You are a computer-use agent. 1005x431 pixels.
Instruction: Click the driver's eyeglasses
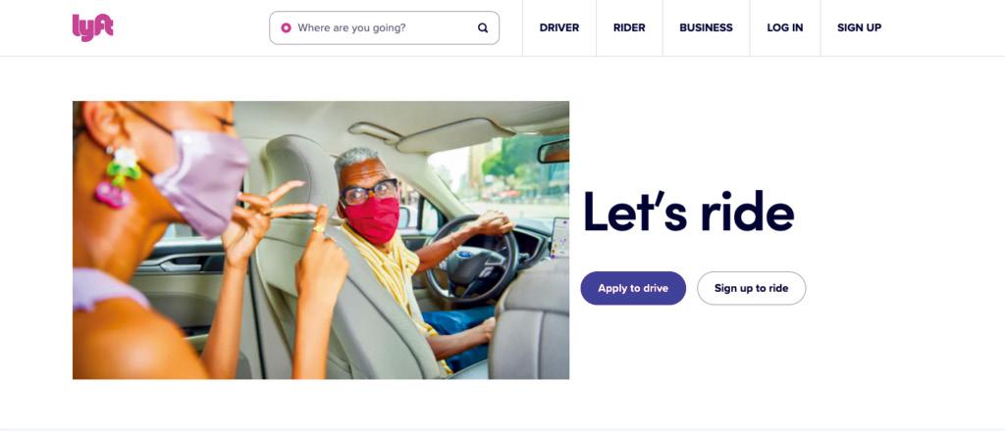tap(370, 192)
